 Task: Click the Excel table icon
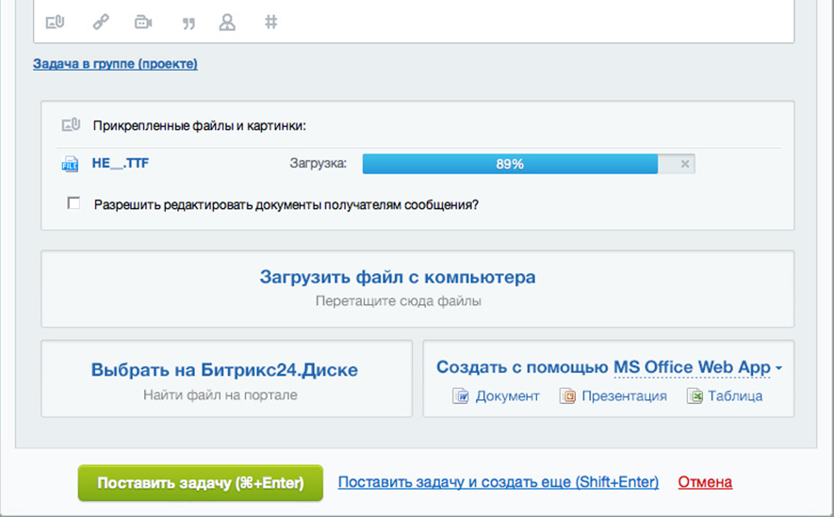695,396
